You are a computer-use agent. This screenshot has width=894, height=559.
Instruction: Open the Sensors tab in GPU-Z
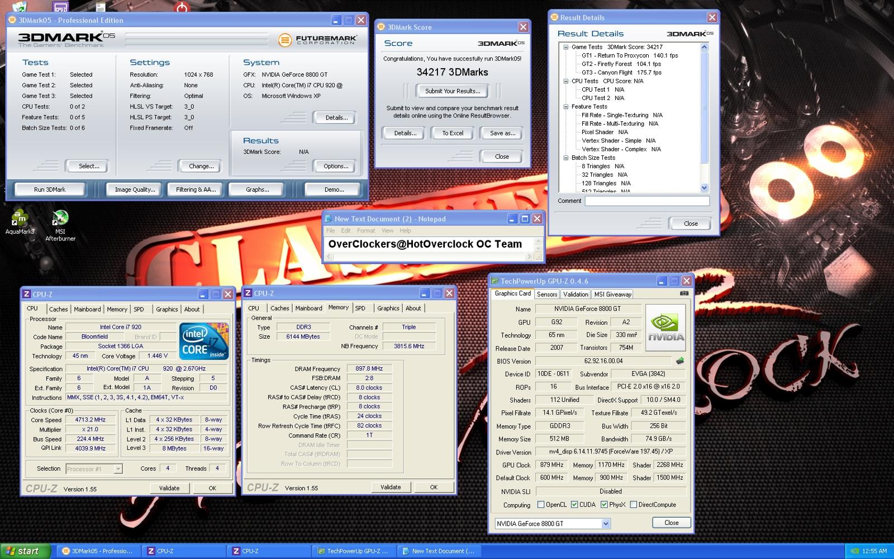coord(547,294)
